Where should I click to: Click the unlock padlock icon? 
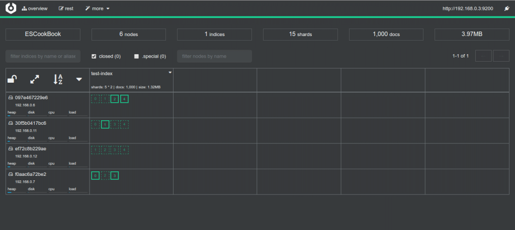pyautogui.click(x=12, y=79)
